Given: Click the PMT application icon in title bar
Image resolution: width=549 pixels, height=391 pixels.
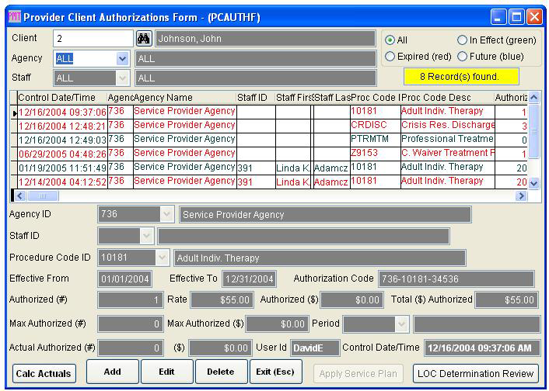Looking at the screenshot, I should click(13, 16).
